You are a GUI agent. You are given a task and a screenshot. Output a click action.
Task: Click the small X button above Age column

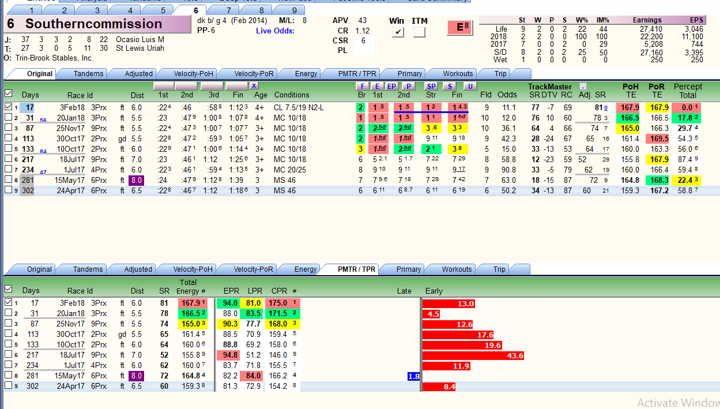254,86
